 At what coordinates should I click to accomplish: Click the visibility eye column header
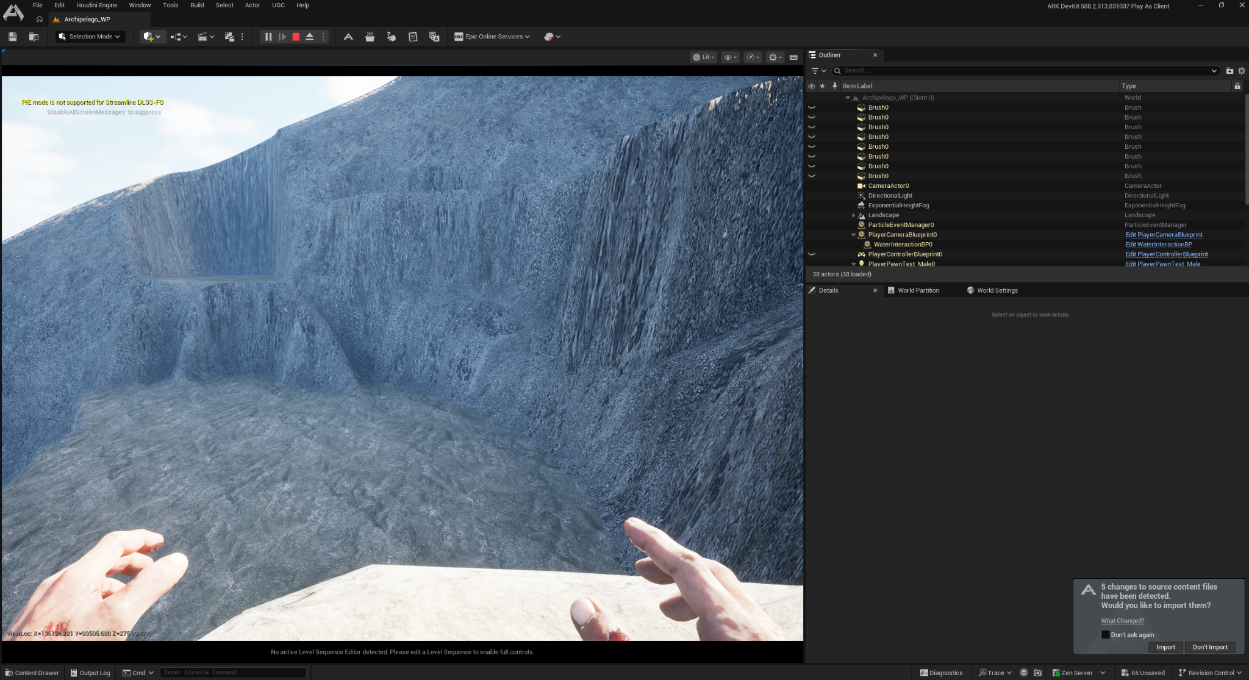(x=811, y=86)
